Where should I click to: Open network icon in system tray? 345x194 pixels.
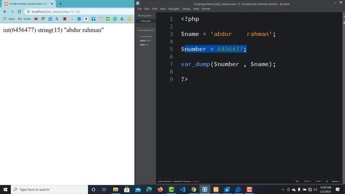click(x=310, y=190)
